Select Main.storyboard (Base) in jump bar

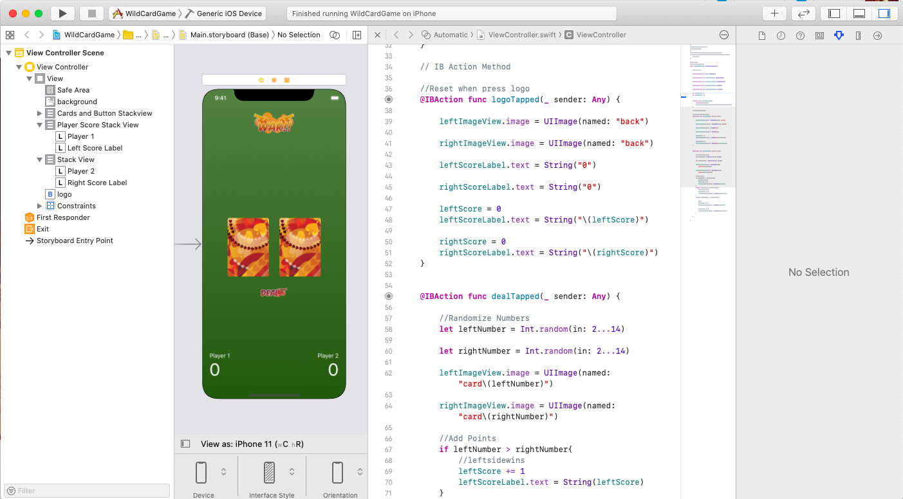[229, 35]
